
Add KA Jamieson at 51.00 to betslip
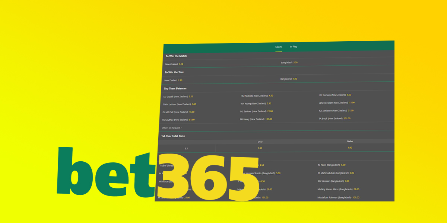[x=336, y=110]
